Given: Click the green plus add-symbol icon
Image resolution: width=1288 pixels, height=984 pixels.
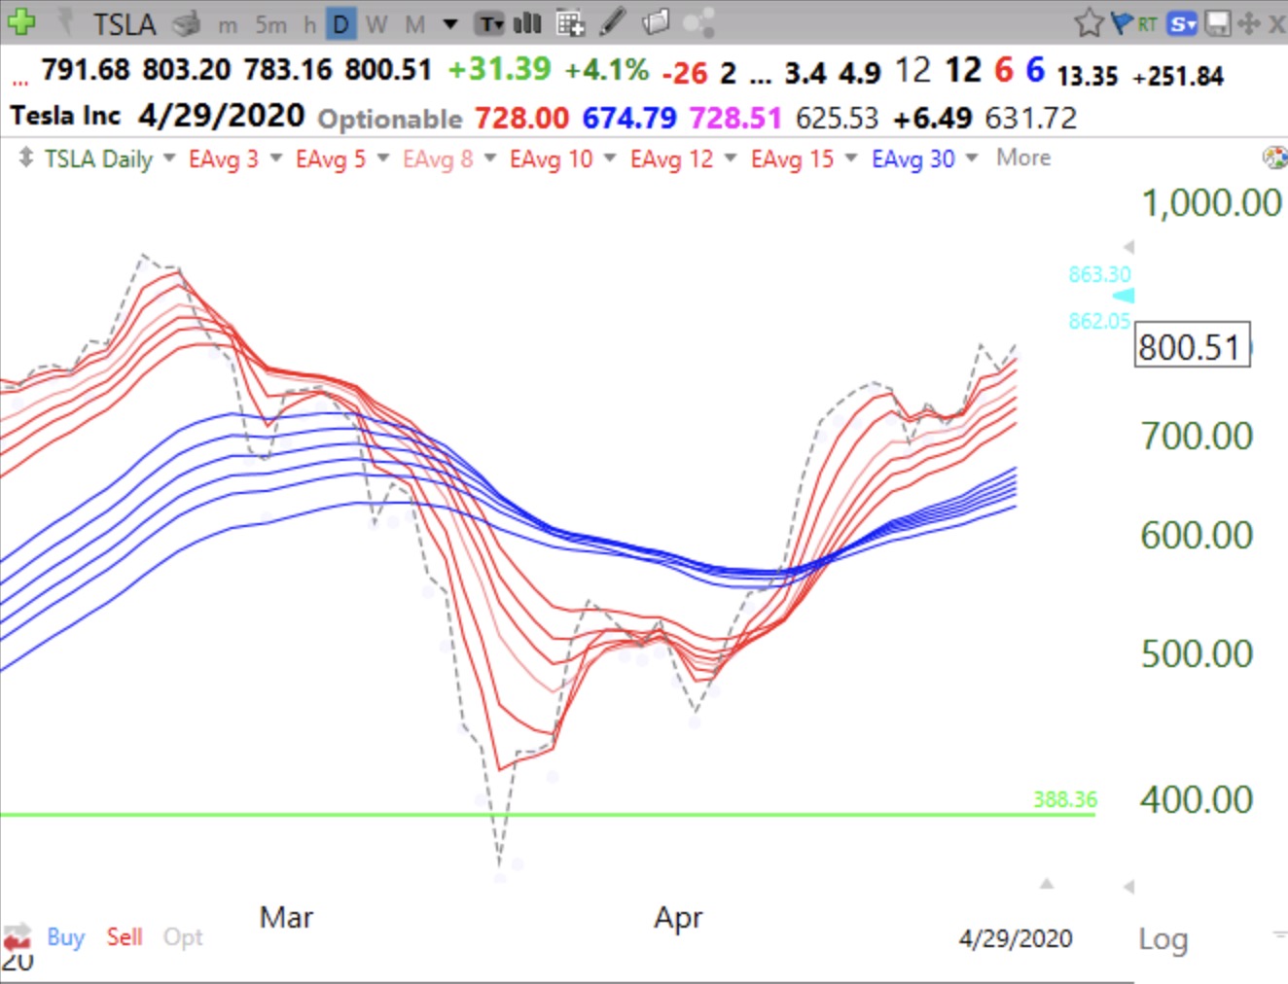Looking at the screenshot, I should pos(20,21).
